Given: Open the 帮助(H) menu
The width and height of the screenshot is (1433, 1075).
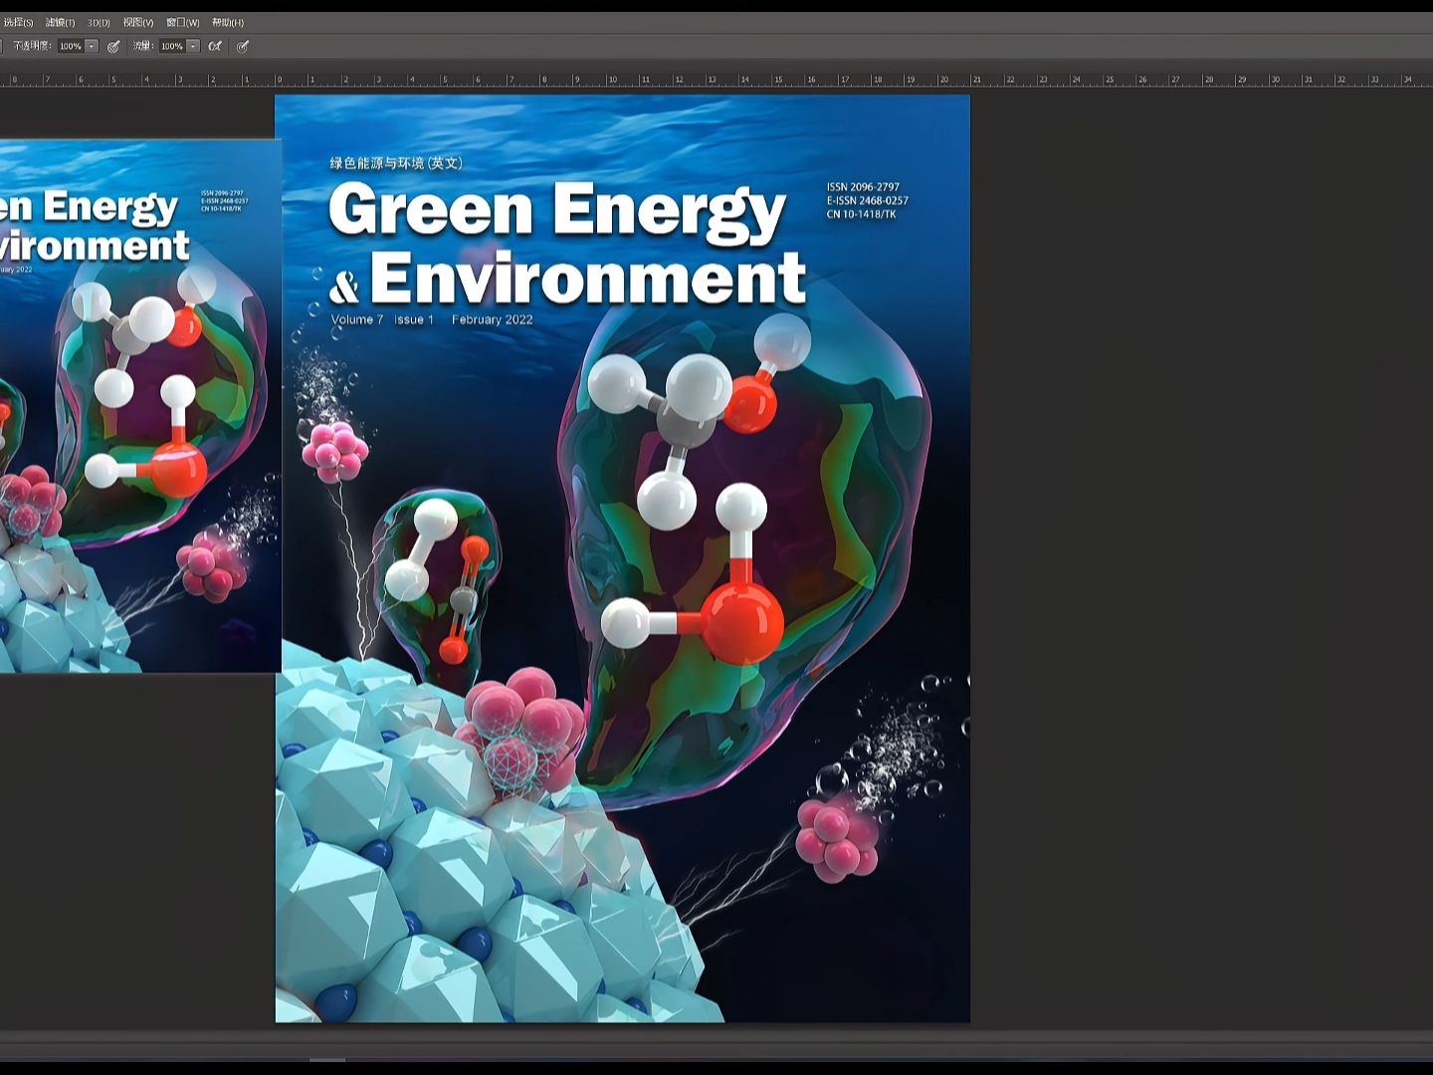Looking at the screenshot, I should coord(227,22).
